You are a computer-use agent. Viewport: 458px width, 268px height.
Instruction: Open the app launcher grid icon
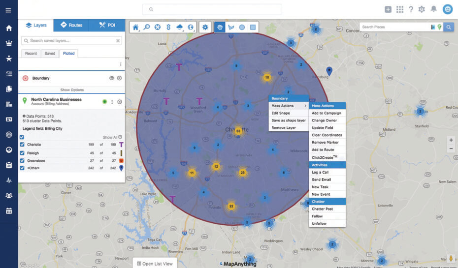coord(399,9)
